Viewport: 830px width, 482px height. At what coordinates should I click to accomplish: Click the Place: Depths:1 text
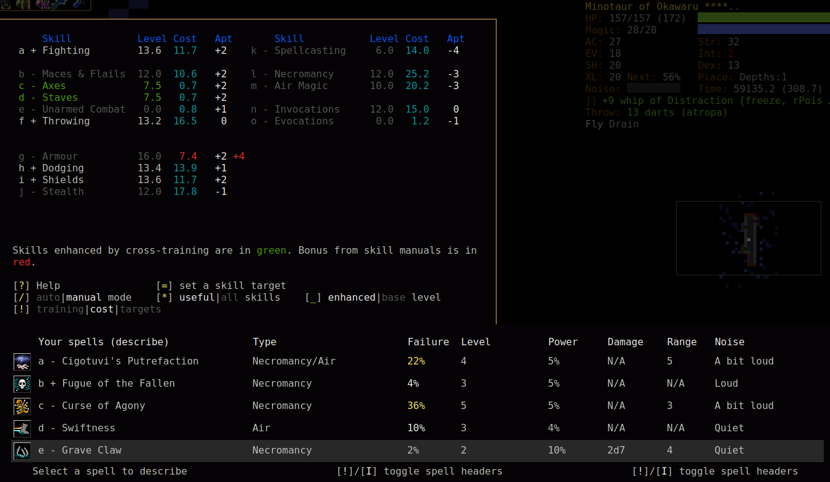point(743,77)
